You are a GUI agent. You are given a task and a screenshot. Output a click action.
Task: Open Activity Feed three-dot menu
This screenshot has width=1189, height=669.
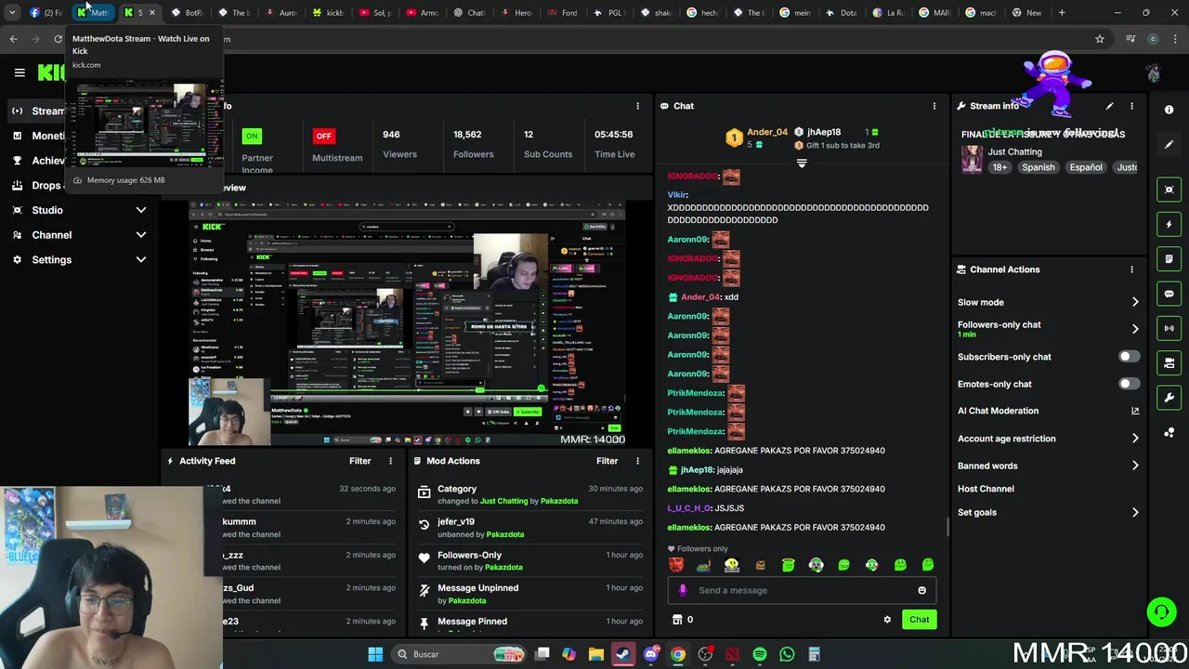click(x=390, y=461)
